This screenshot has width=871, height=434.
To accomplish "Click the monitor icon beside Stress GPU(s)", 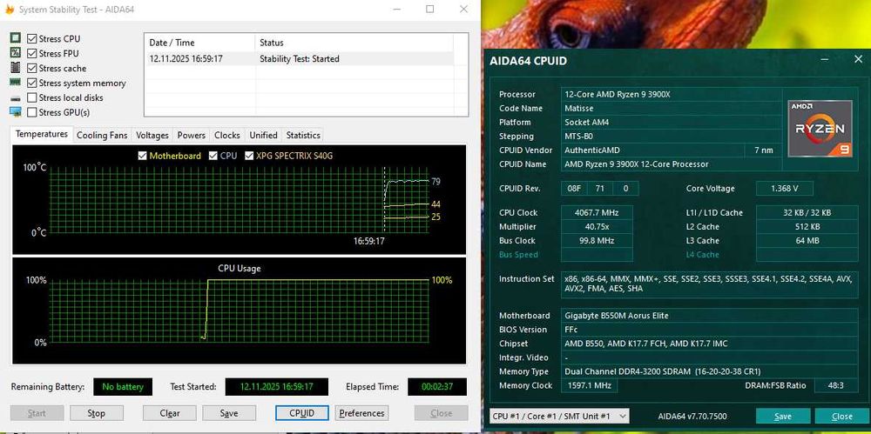I will pos(16,112).
